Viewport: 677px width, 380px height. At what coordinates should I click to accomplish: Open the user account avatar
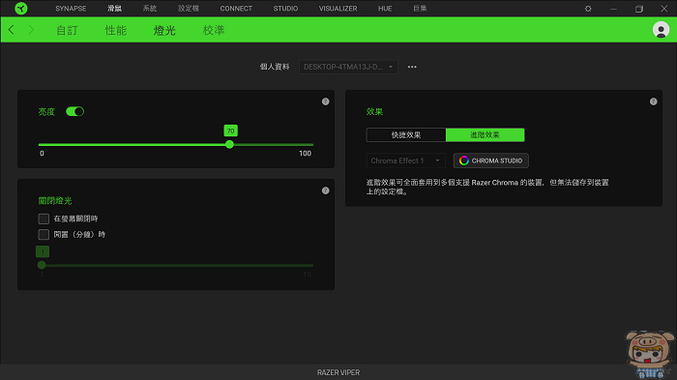[661, 30]
